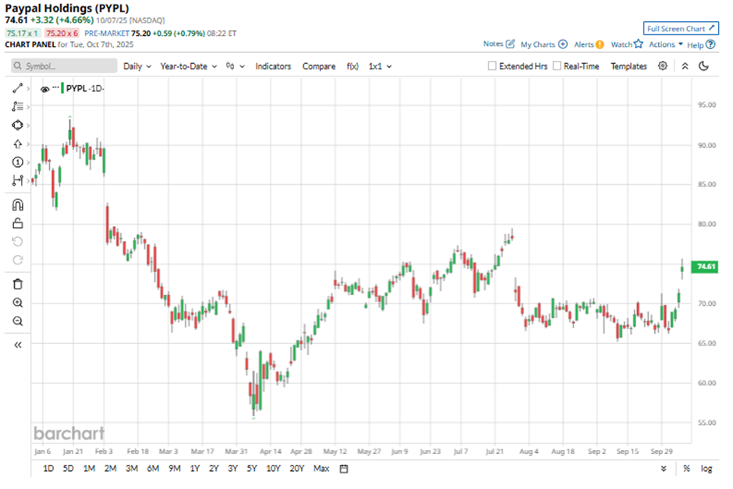Viewport: 733px width, 489px height.
Task: Click the 74.61 current price label
Action: click(x=704, y=267)
